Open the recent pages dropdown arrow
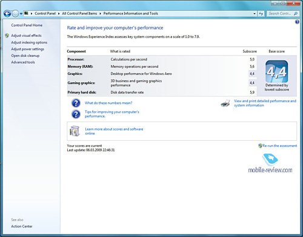 [21, 14]
